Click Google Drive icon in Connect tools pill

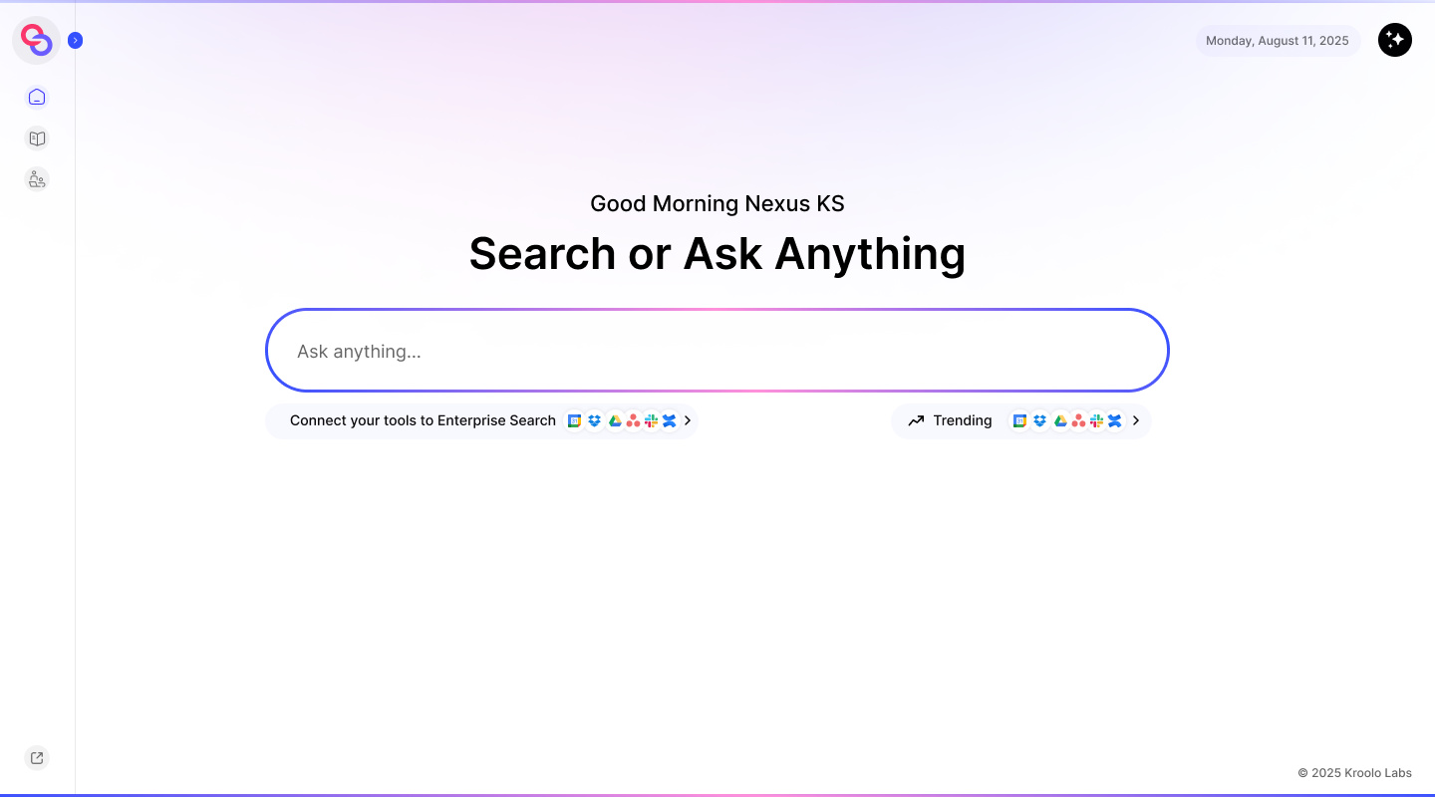point(615,421)
